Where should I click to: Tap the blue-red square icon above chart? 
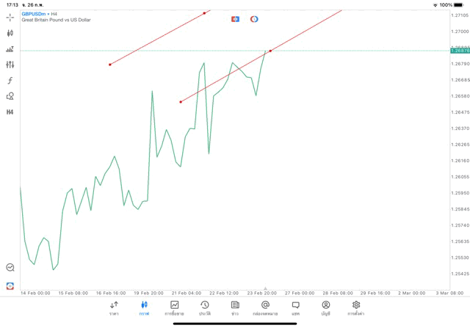click(x=235, y=19)
